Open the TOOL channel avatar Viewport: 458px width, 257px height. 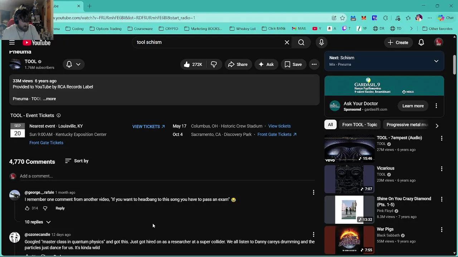tap(15, 64)
